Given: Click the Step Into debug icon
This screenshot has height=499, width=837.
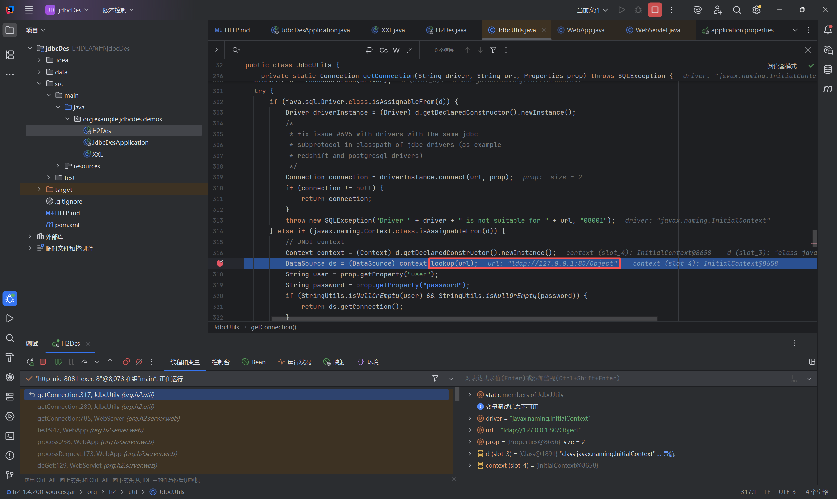Looking at the screenshot, I should pos(97,362).
